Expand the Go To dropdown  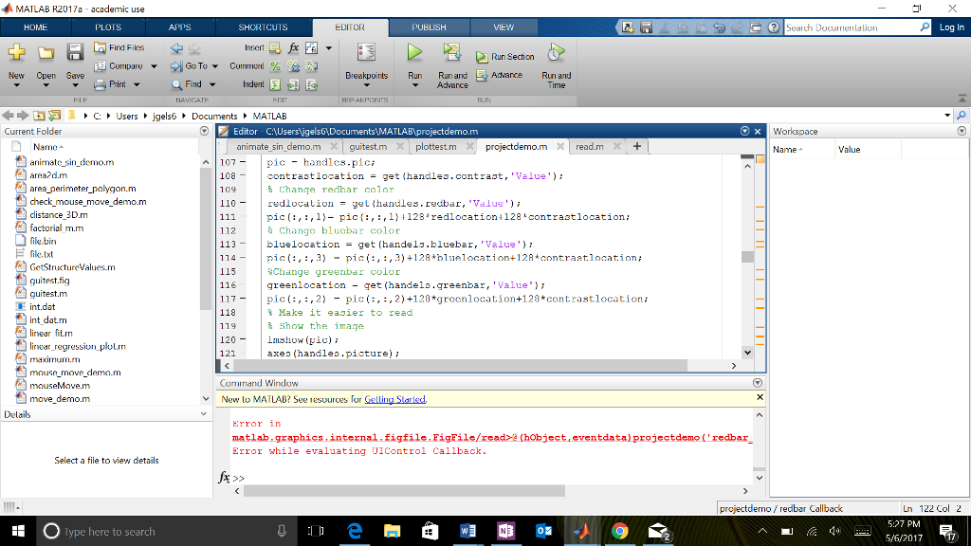[x=215, y=66]
